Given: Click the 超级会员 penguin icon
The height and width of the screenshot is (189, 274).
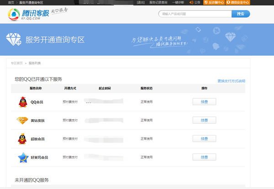Looking at the screenshot, I should (22, 139).
